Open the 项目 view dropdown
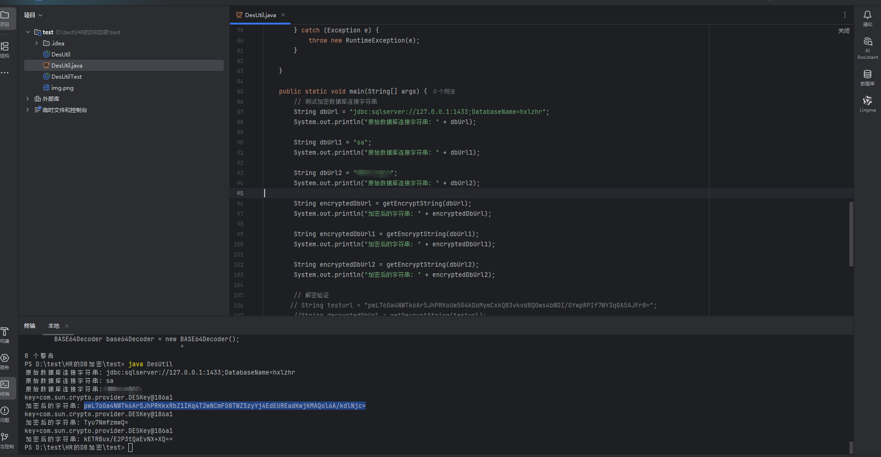Screen dimensions: 881x457 tap(33, 15)
